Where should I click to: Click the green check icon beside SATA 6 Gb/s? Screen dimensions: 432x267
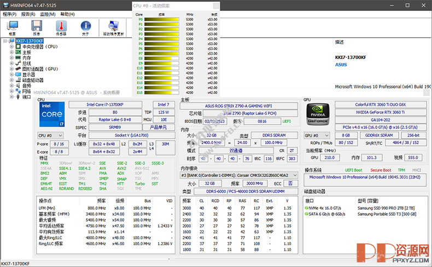pyautogui.click(x=306, y=214)
